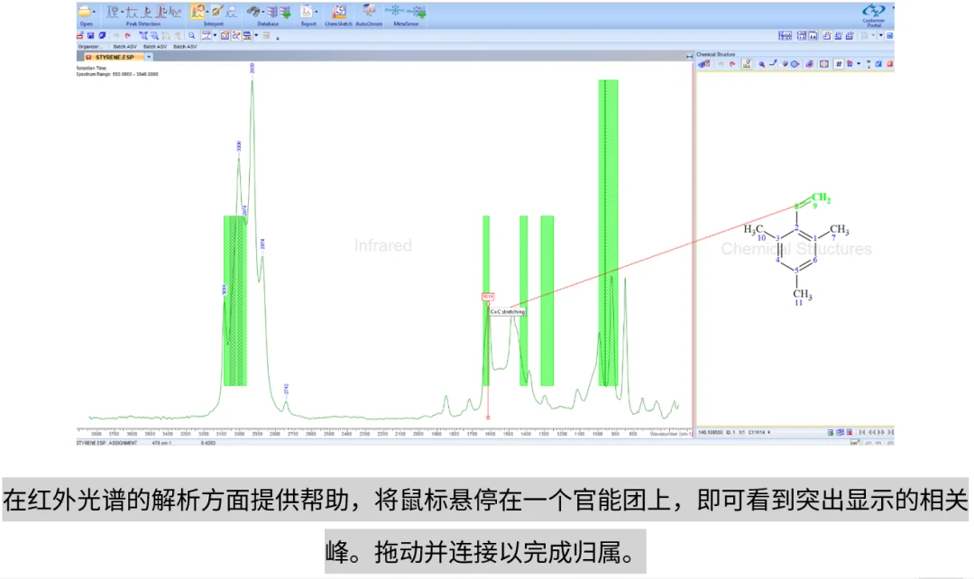Click the red close icon in Chemical Structure toolbar
The width and height of the screenshot is (974, 579).
(889, 64)
